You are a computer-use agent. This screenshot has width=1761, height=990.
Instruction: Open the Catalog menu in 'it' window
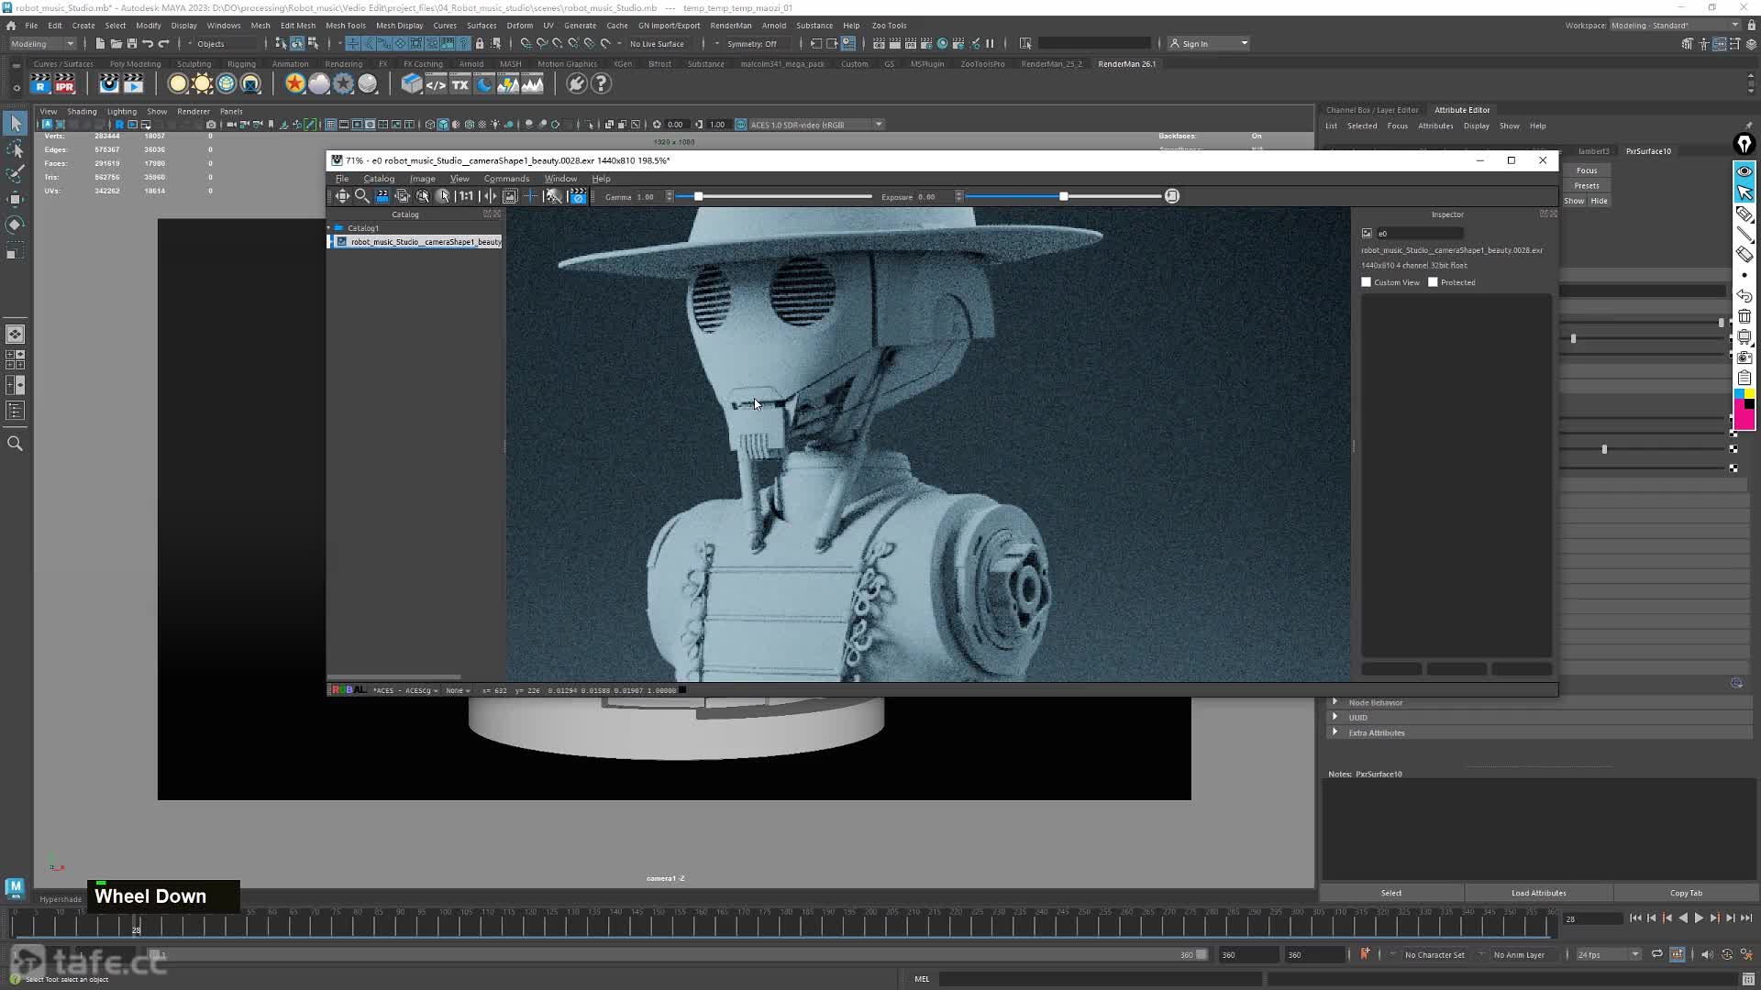(x=379, y=179)
